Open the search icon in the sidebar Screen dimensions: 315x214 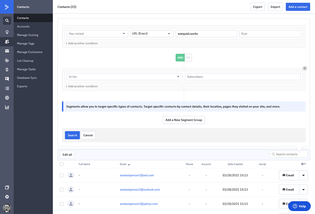[x=7, y=20]
